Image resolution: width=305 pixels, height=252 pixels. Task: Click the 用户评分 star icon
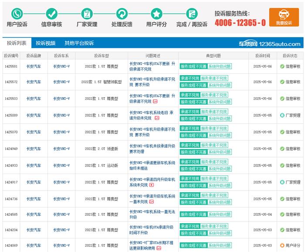pyautogui.click(x=156, y=14)
